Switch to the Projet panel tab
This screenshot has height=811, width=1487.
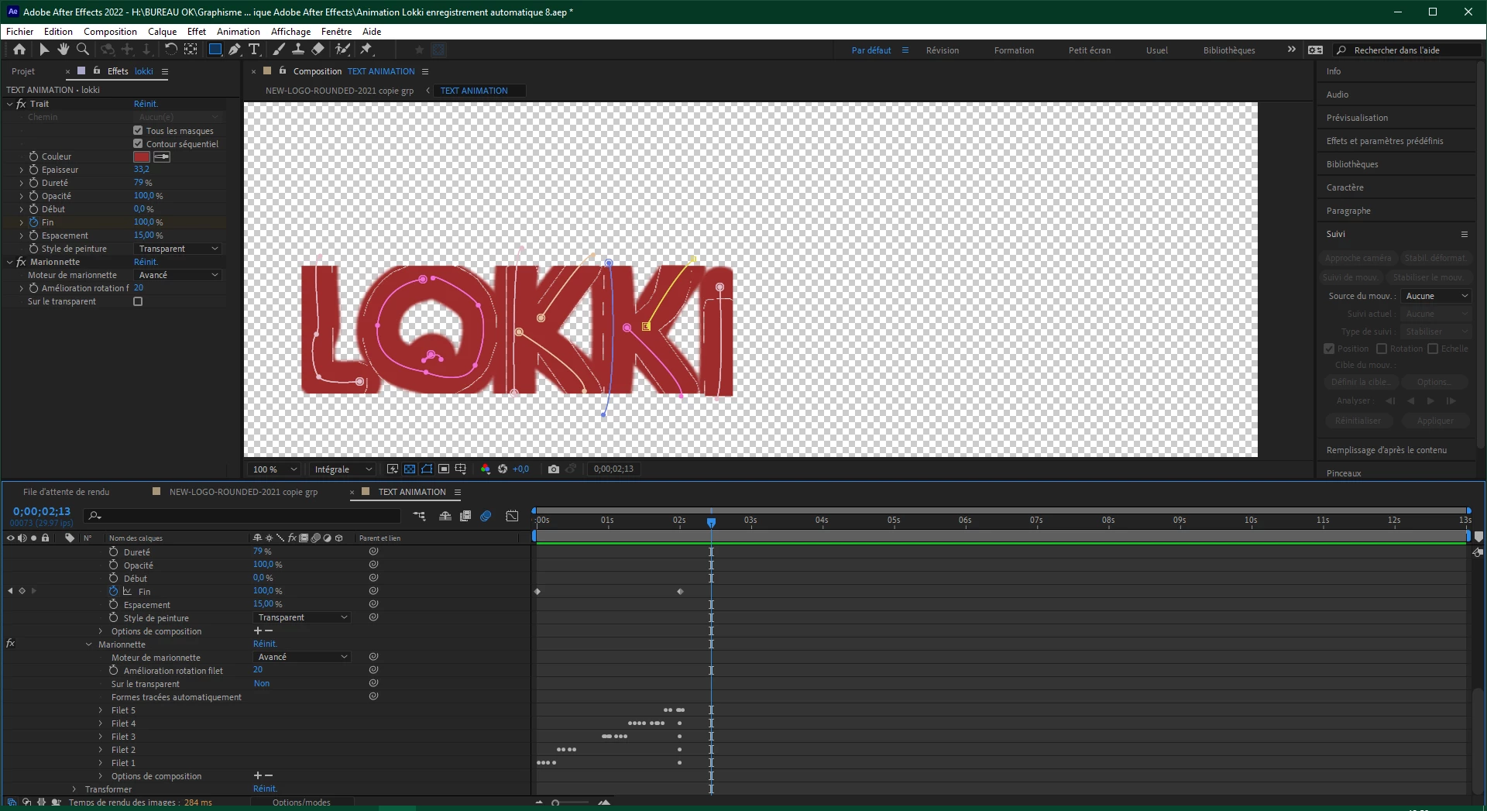23,71
